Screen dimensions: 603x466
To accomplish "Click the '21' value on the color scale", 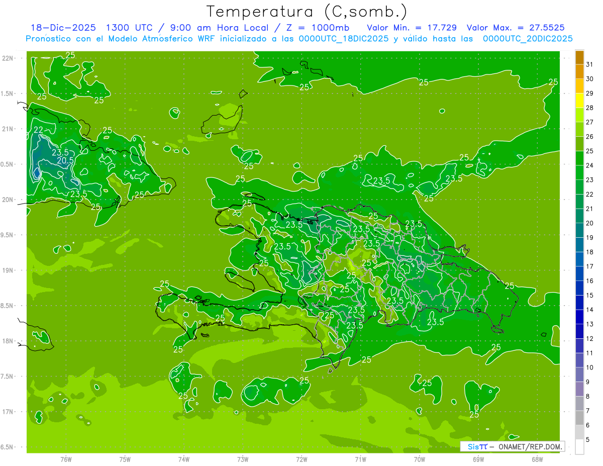I will coord(590,209).
